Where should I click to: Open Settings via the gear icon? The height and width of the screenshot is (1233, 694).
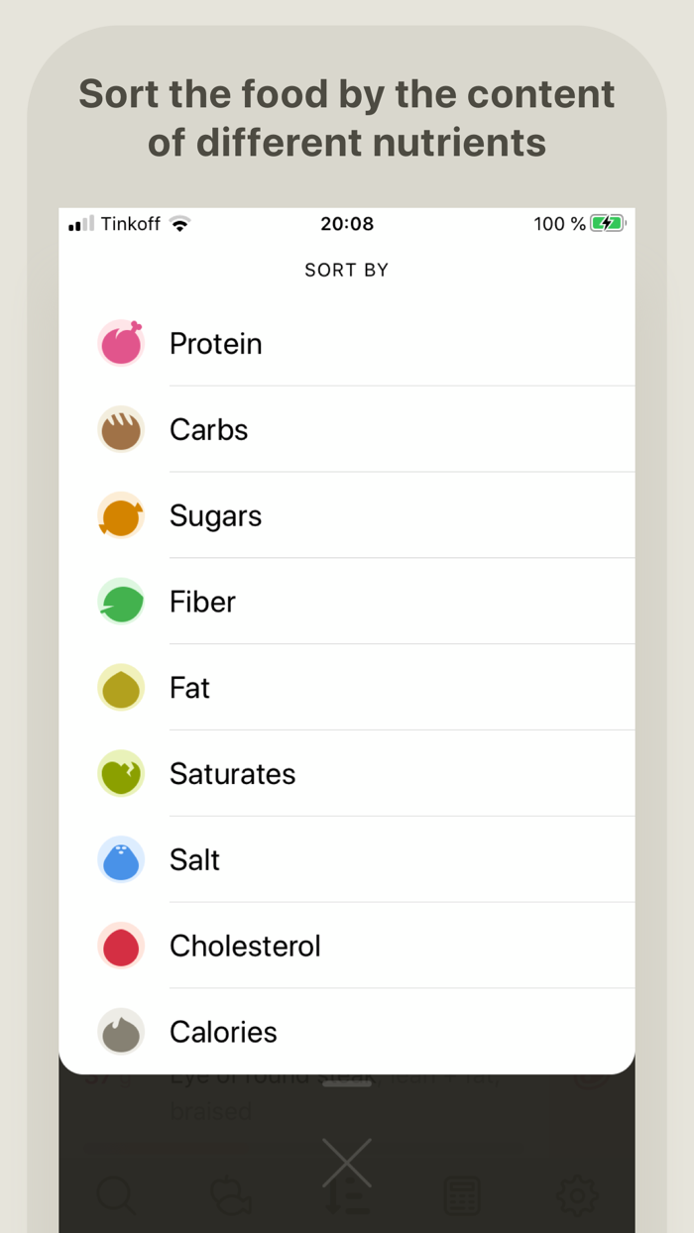coord(577,1195)
